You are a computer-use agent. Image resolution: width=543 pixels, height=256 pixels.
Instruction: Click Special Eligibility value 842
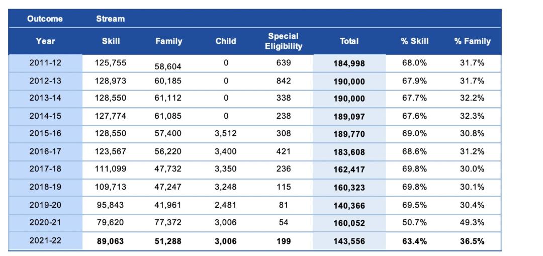click(x=284, y=81)
